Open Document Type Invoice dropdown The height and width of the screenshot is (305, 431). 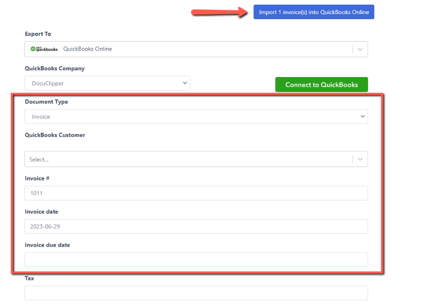point(196,117)
